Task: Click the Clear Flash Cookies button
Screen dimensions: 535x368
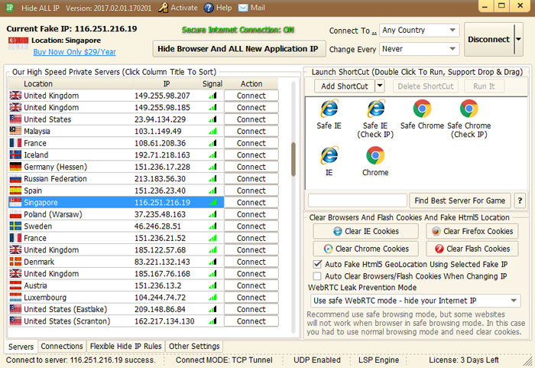Action: coord(472,249)
